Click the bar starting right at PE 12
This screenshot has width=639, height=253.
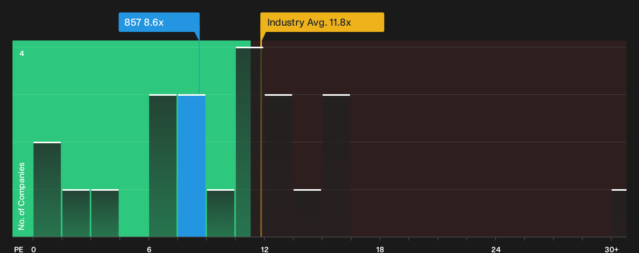278,166
